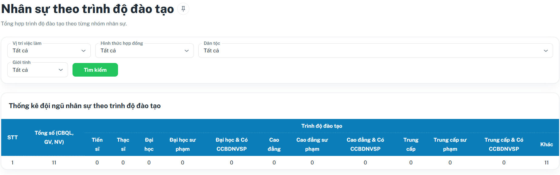Click the pin icon beside page title
The height and width of the screenshot is (175, 560).
pyautogui.click(x=183, y=9)
